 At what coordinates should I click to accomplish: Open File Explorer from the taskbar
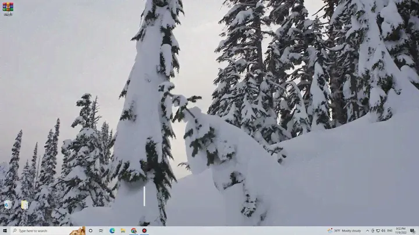(123, 230)
